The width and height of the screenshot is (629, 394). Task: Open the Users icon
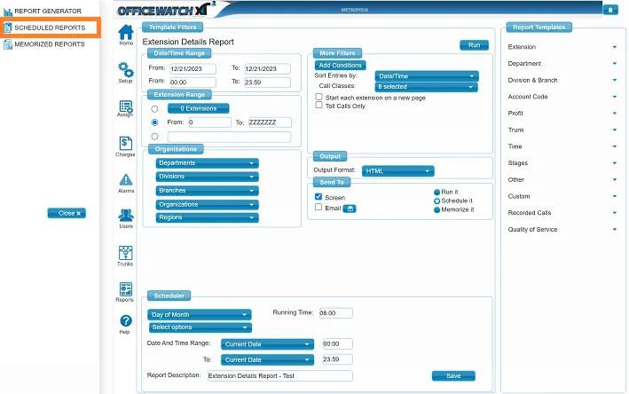coord(126,216)
